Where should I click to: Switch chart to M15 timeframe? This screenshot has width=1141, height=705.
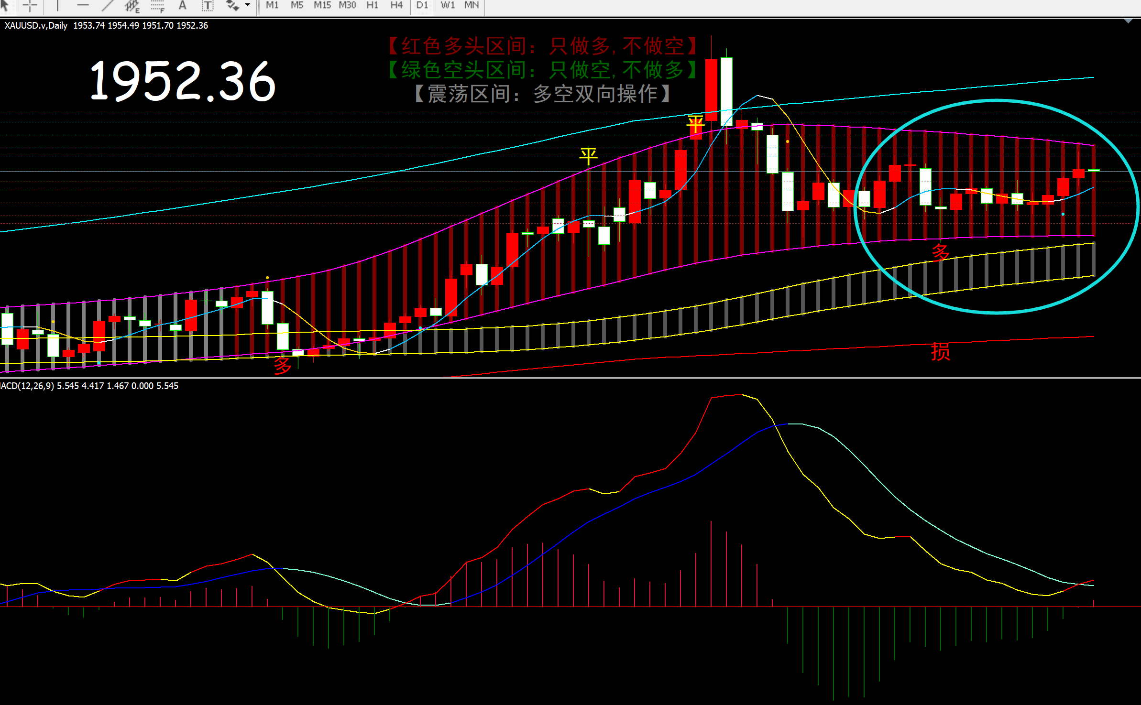tap(322, 5)
